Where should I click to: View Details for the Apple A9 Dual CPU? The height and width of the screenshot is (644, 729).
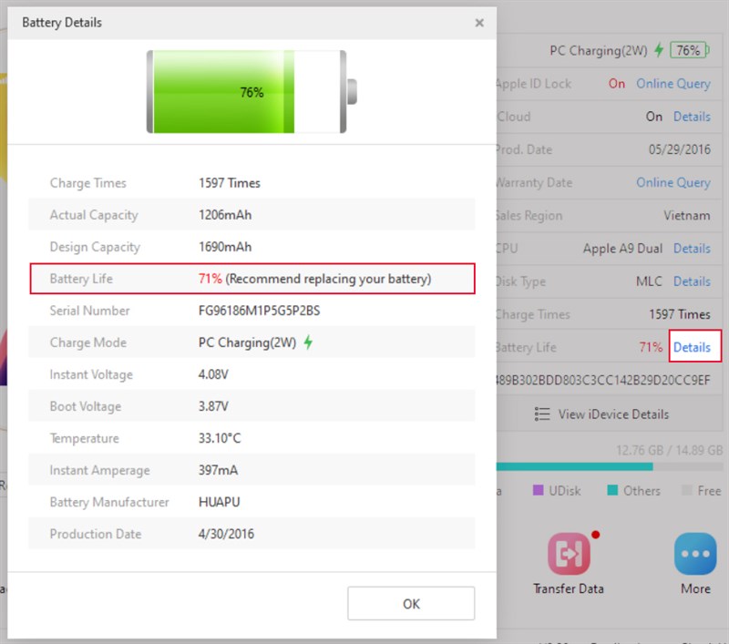click(x=692, y=248)
